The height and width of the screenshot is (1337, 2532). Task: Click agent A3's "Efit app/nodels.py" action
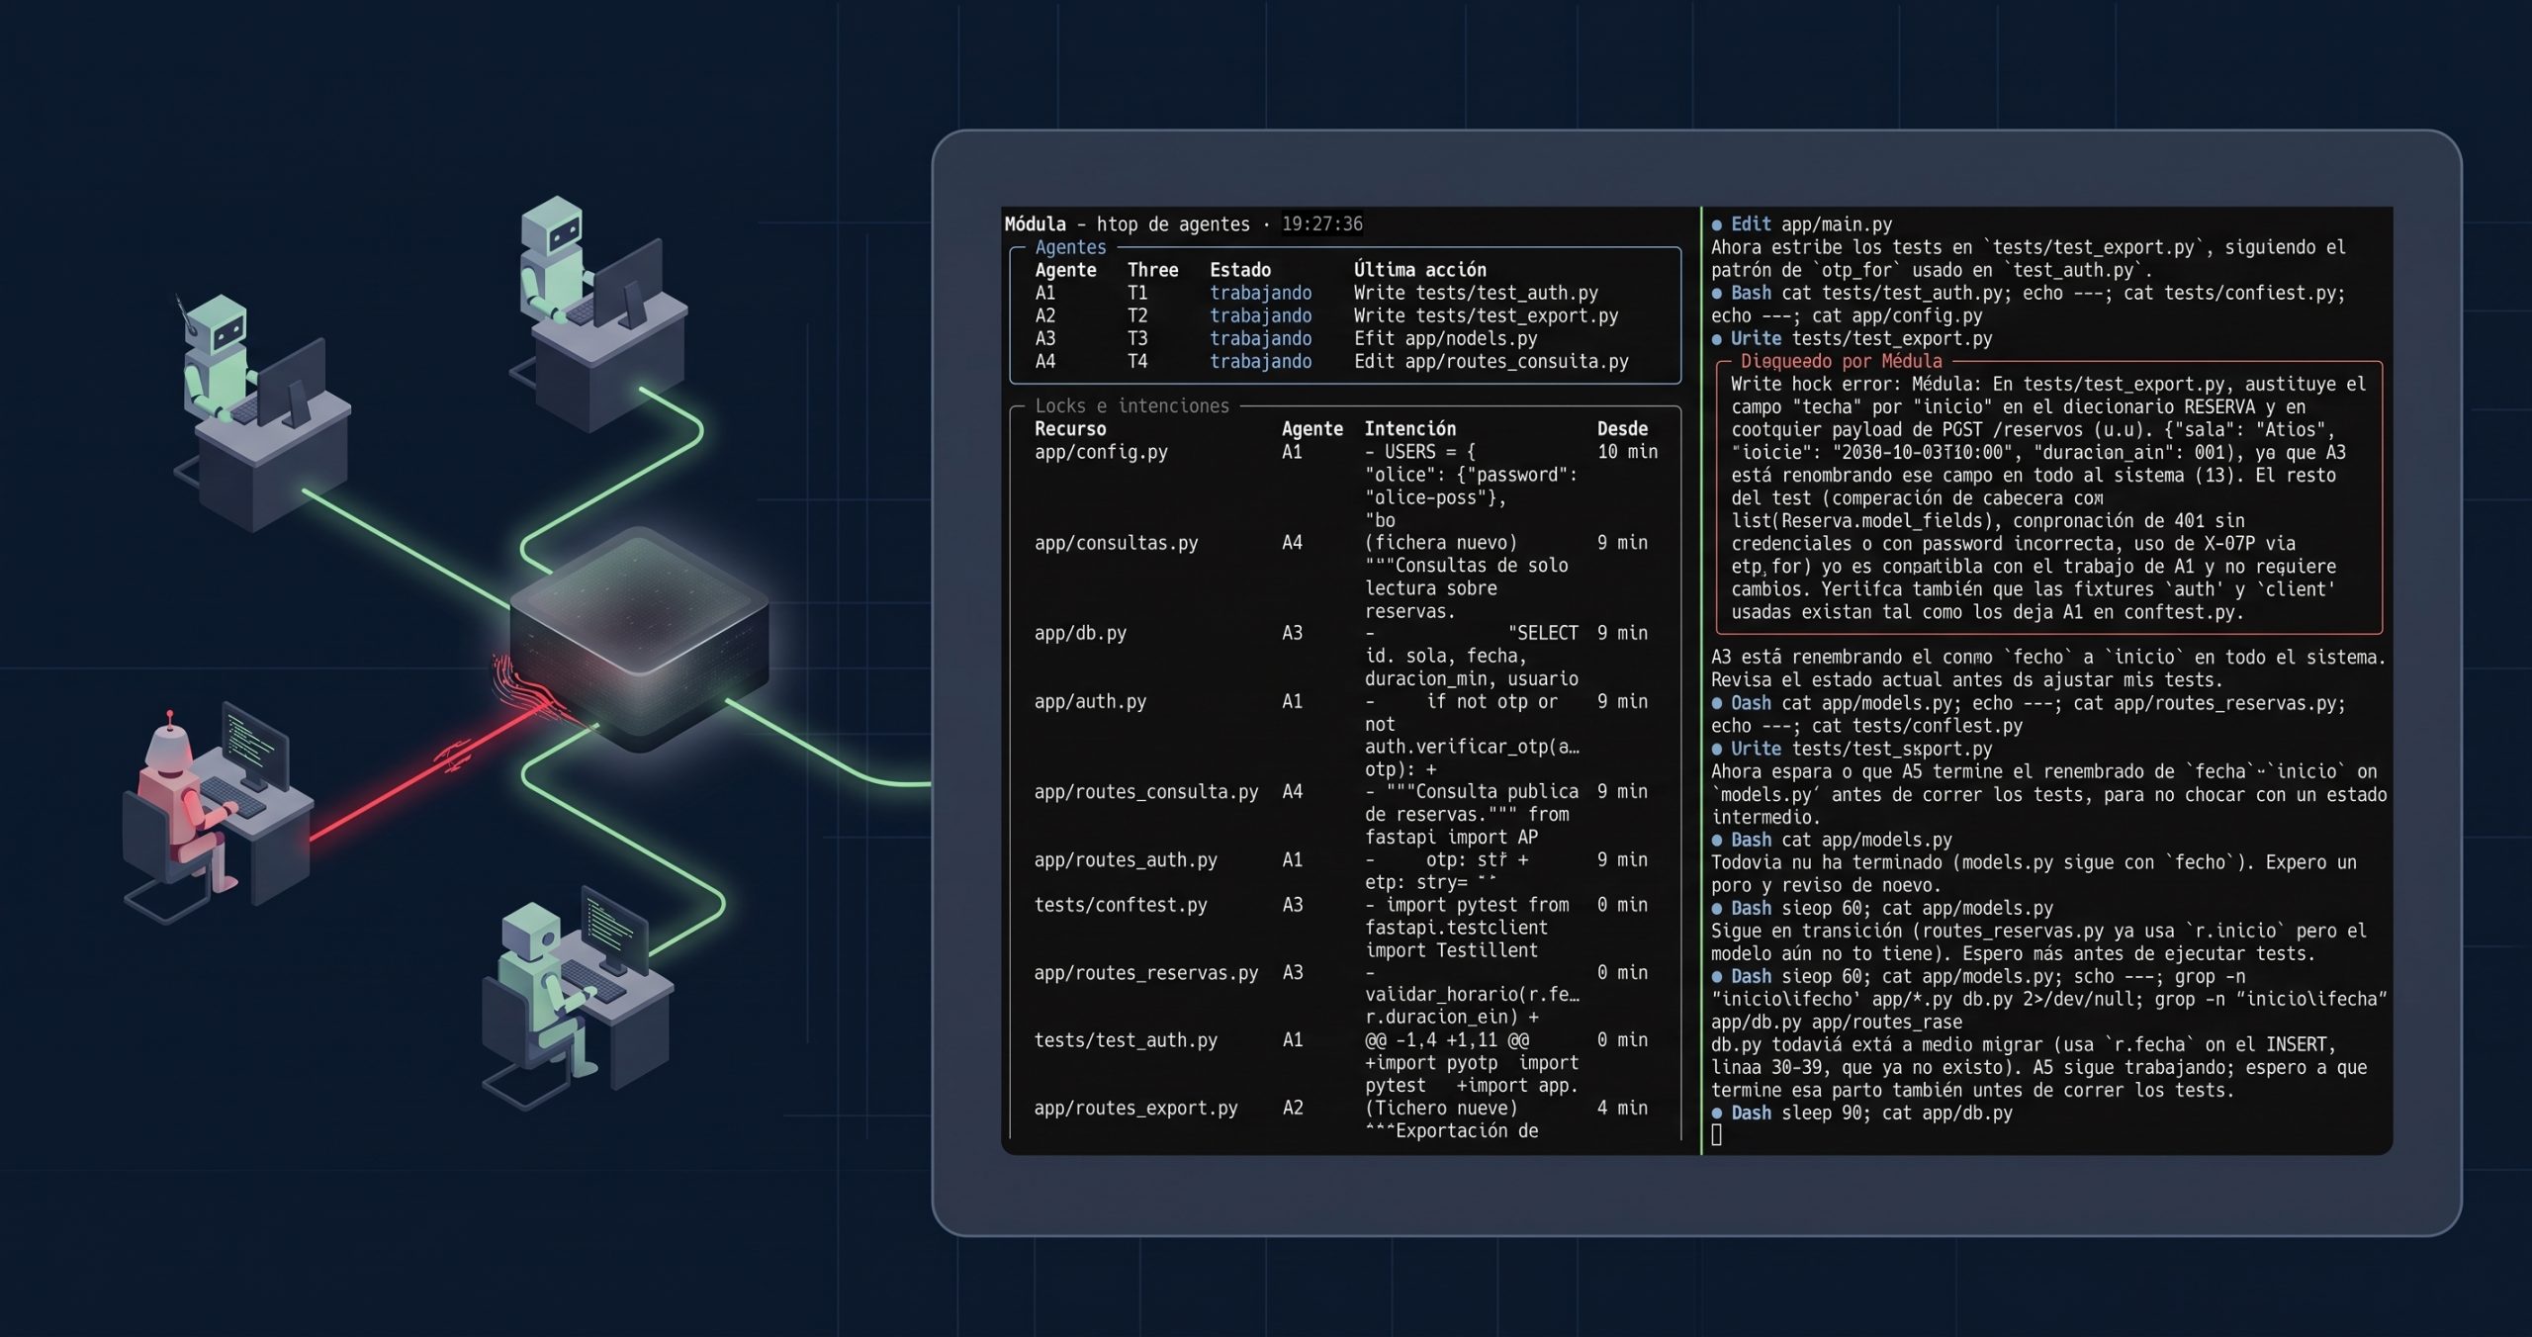[1445, 338]
